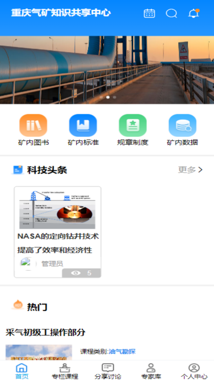Open the NASA的定向钻井技术 article title
214x381 pixels.
[58, 243]
